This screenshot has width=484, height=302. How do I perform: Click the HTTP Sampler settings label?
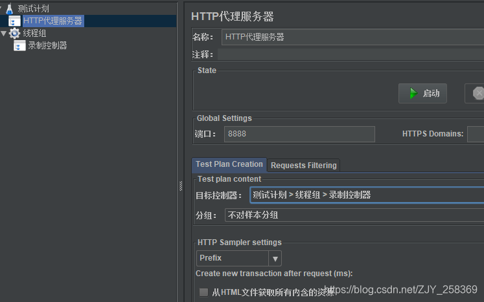click(240, 243)
